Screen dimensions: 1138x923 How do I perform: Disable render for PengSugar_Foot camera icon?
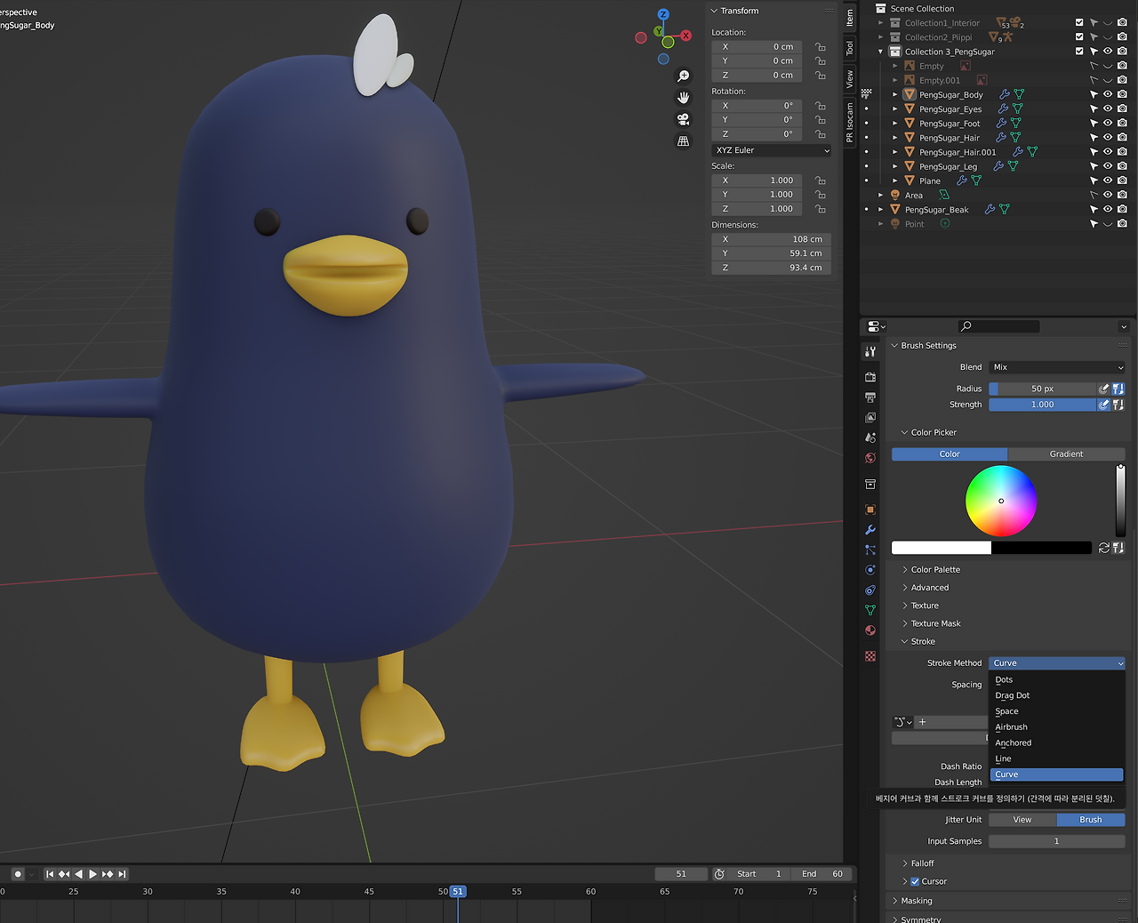[x=1122, y=124]
